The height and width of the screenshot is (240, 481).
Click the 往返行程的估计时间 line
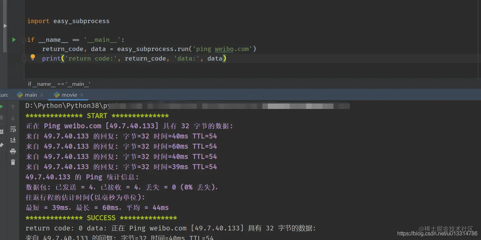click(x=85, y=197)
